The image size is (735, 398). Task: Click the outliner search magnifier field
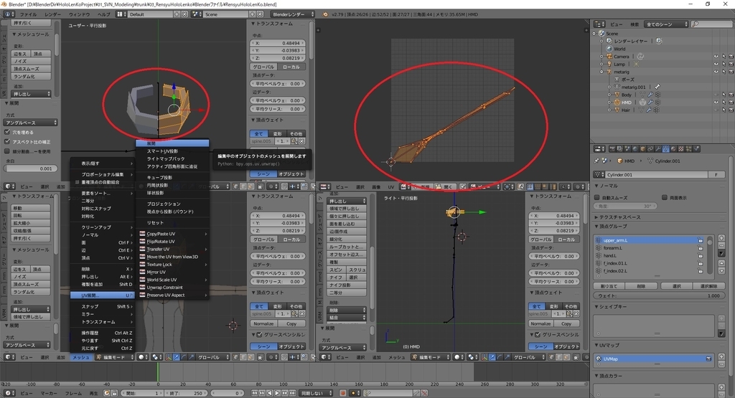click(711, 24)
